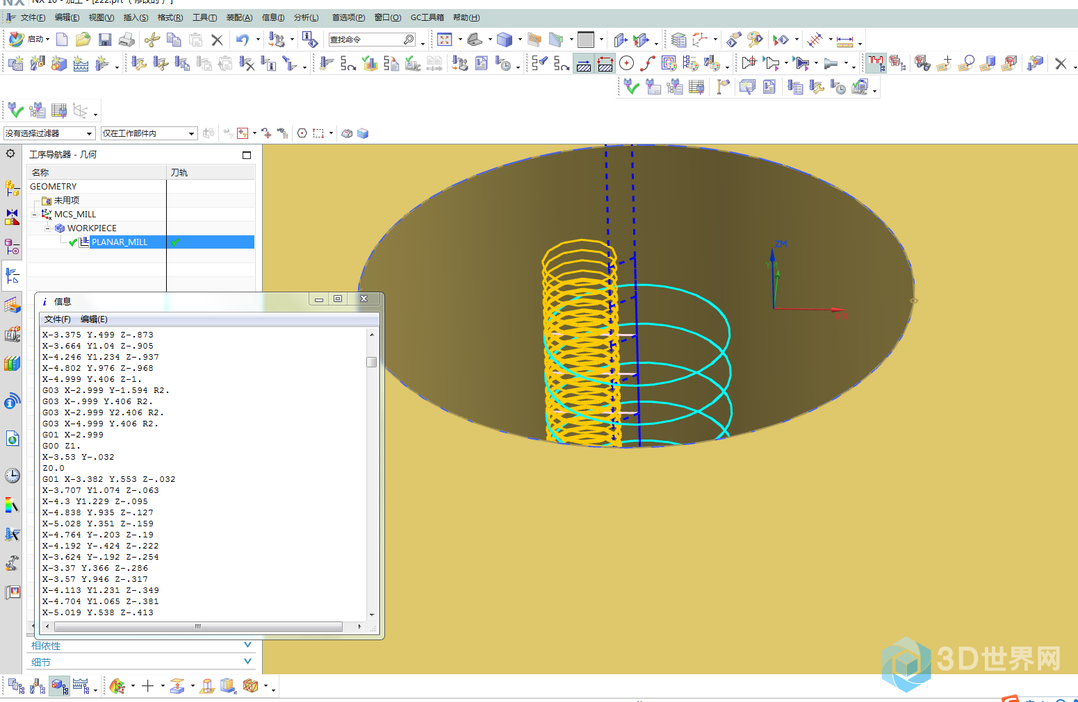
Task: Open the 分析(L) menu
Action: click(x=307, y=17)
